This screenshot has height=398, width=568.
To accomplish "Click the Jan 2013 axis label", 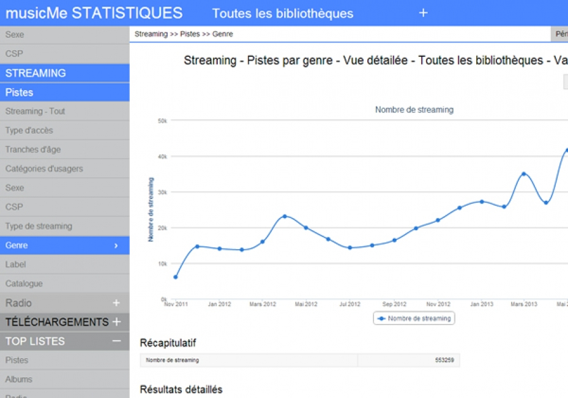I will (x=482, y=304).
